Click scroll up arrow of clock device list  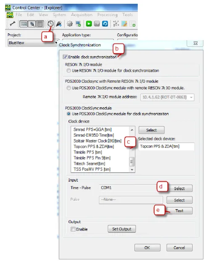[x=132, y=130]
